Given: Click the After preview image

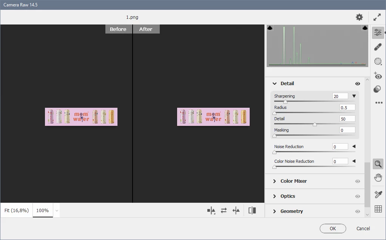Looking at the screenshot, I should 213,117.
